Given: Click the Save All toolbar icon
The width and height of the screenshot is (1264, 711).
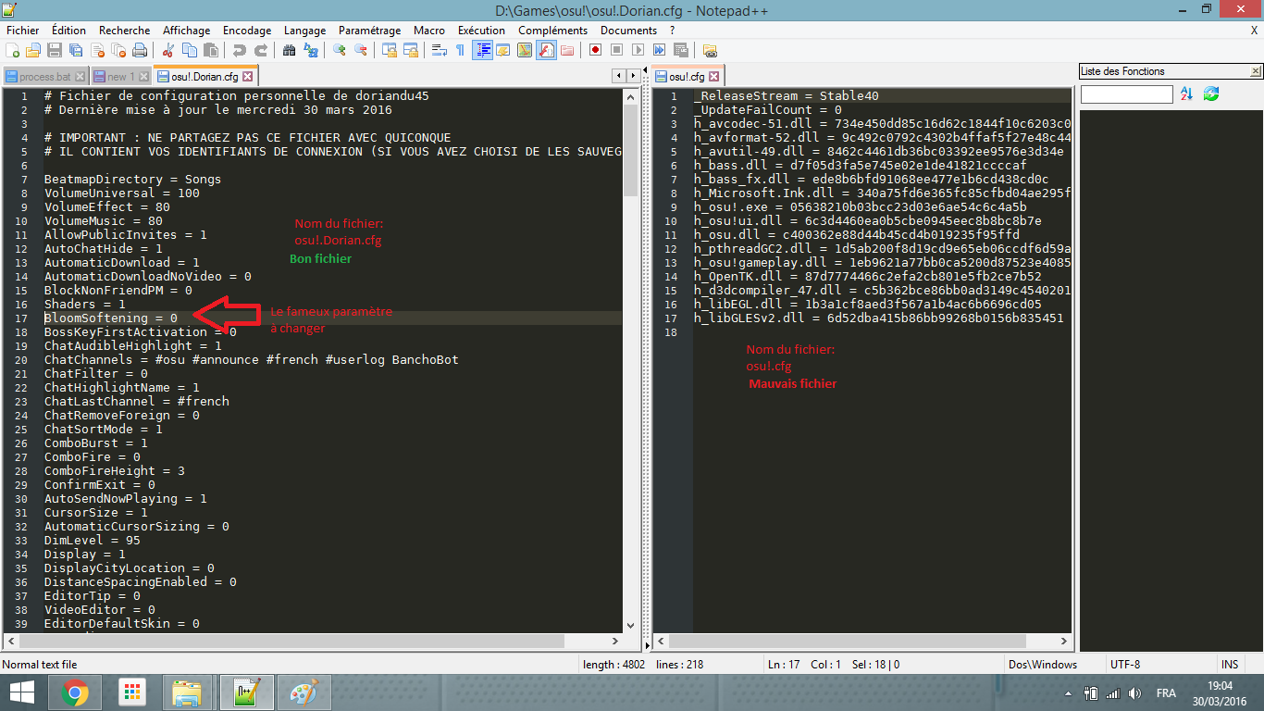Looking at the screenshot, I should click(76, 50).
